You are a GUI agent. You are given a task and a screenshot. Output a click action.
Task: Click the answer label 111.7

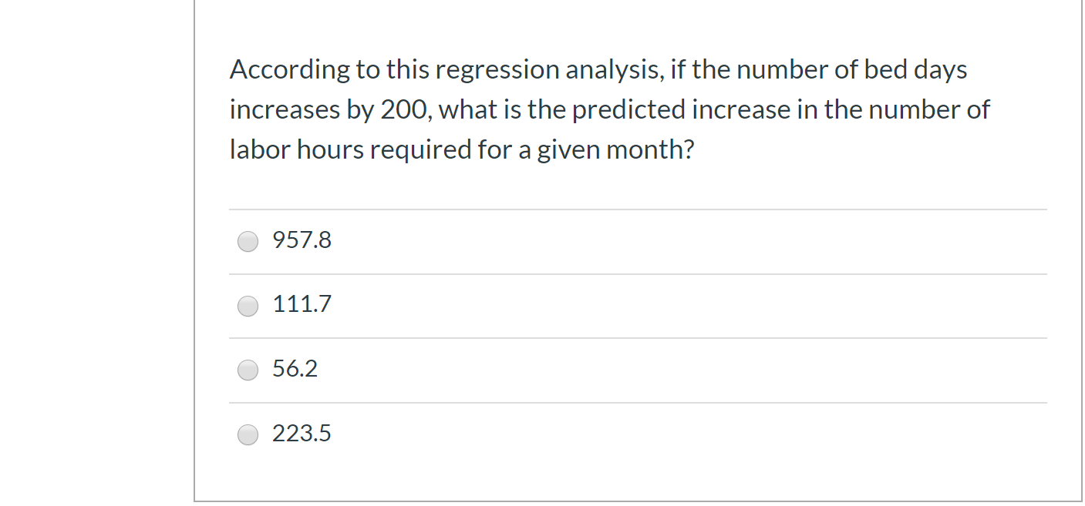(301, 305)
